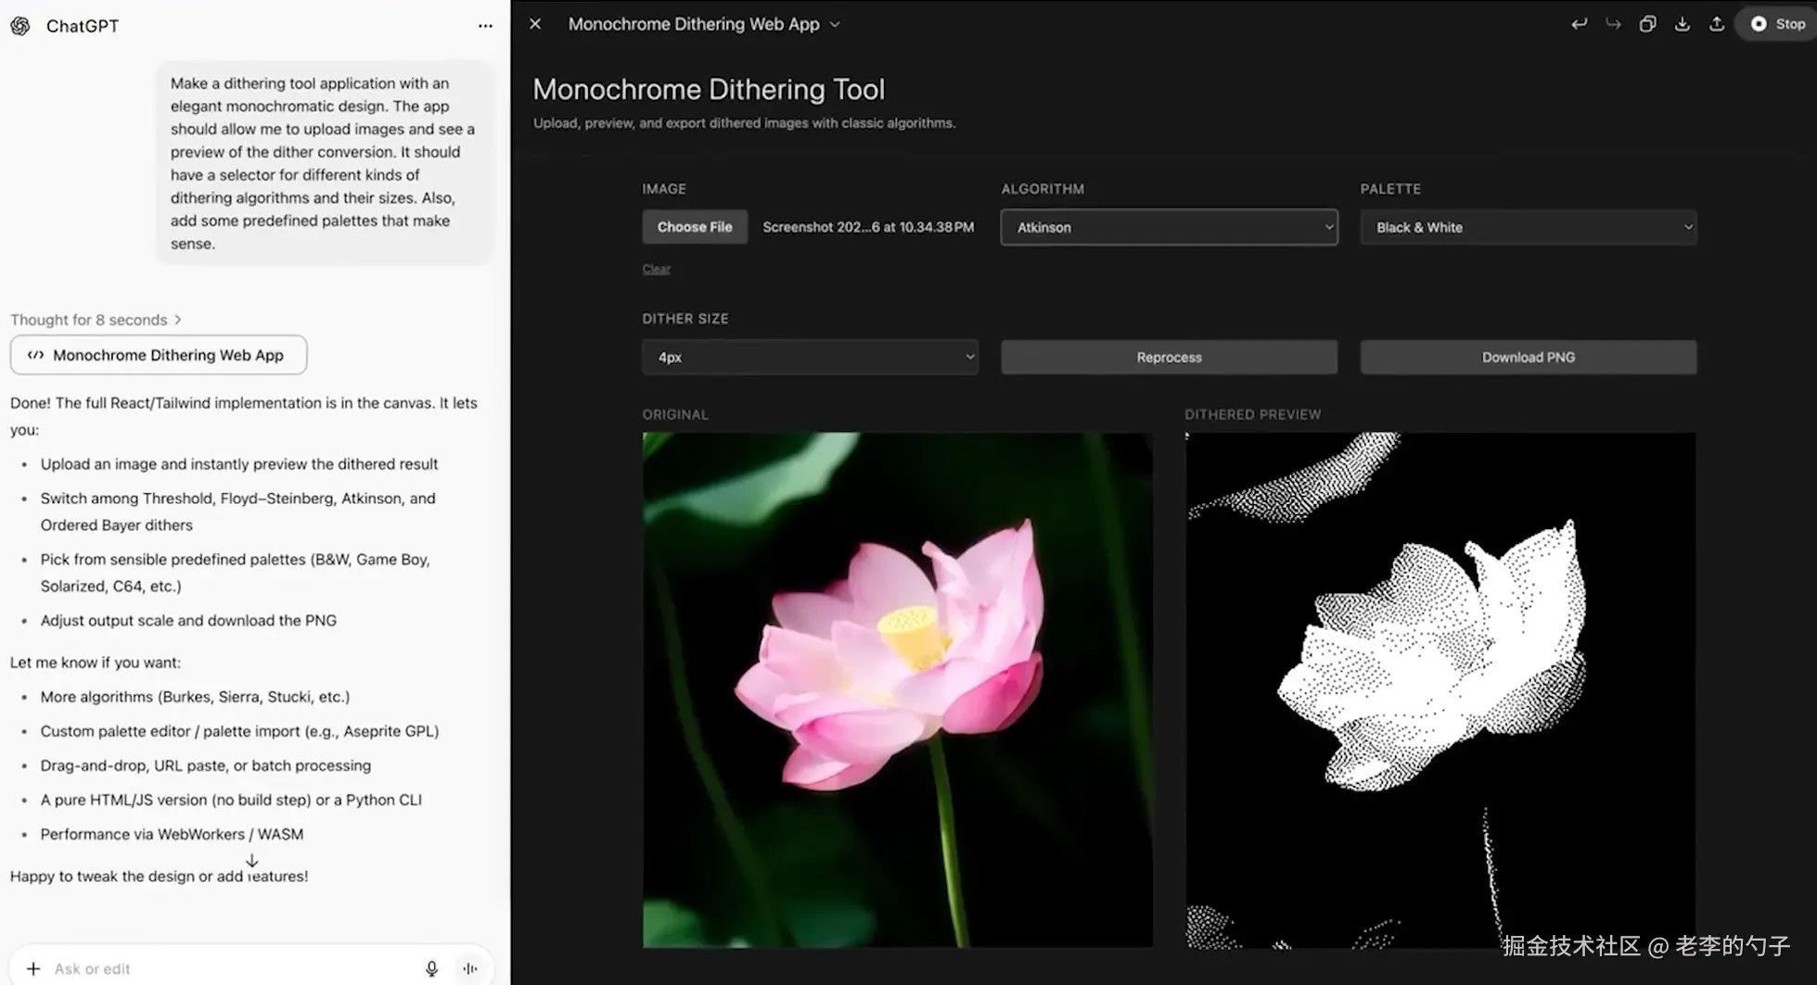Click 'Performance via WebWorkers / WASM' bullet
Screen dimensions: 1817x985
(172, 834)
